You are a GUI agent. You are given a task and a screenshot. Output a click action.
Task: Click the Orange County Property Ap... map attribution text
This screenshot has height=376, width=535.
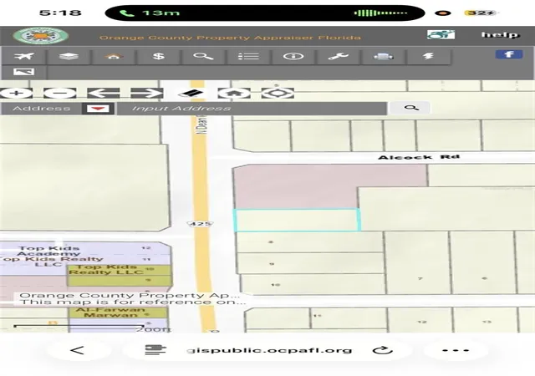(130, 295)
